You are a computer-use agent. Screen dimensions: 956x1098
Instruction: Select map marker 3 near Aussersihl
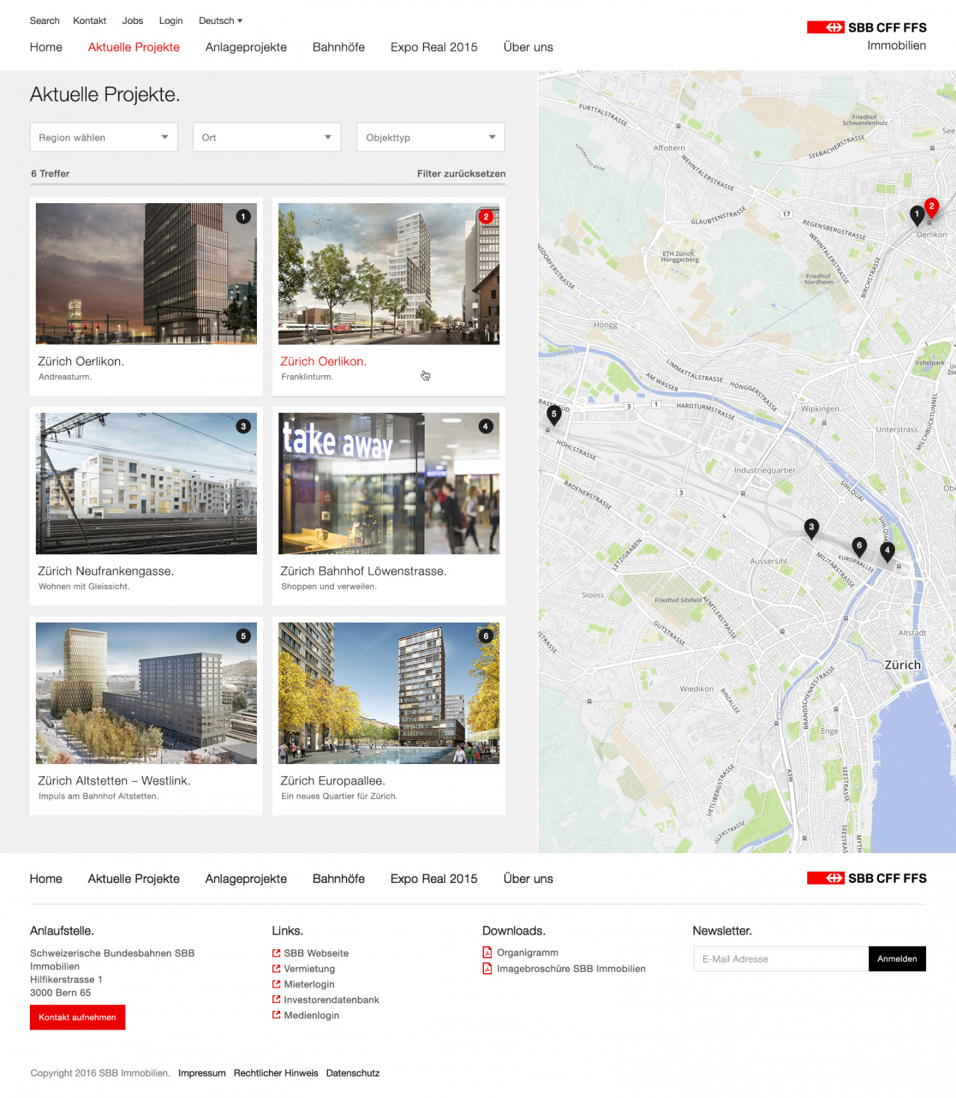coord(811,528)
